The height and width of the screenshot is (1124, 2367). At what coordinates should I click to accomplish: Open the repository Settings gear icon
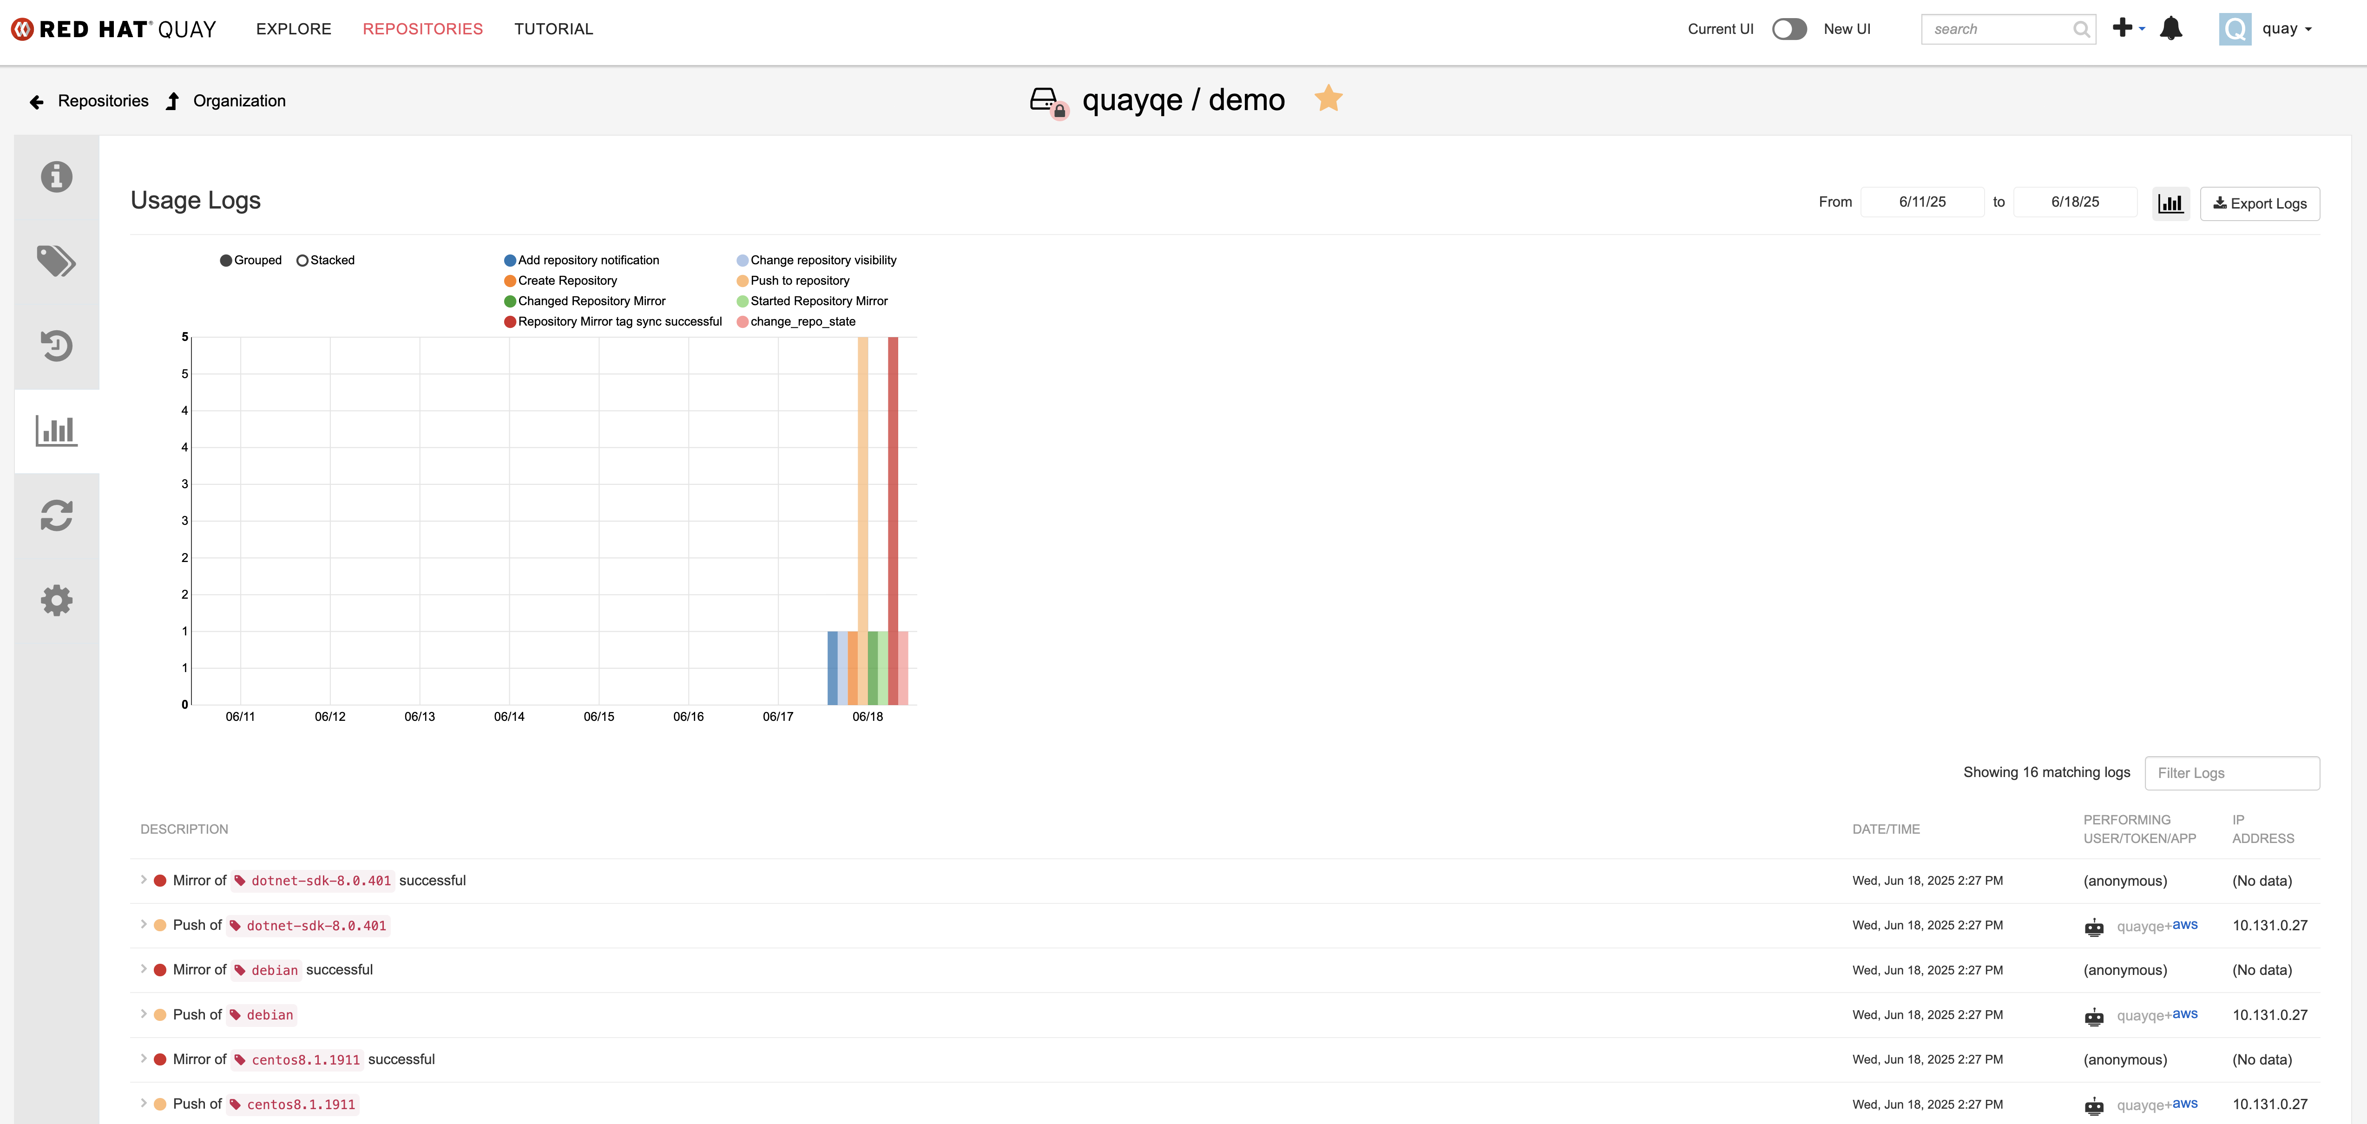[56, 601]
